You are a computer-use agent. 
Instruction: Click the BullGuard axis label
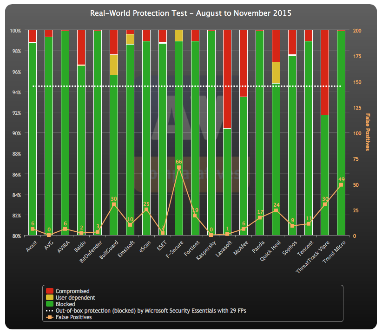(109, 250)
